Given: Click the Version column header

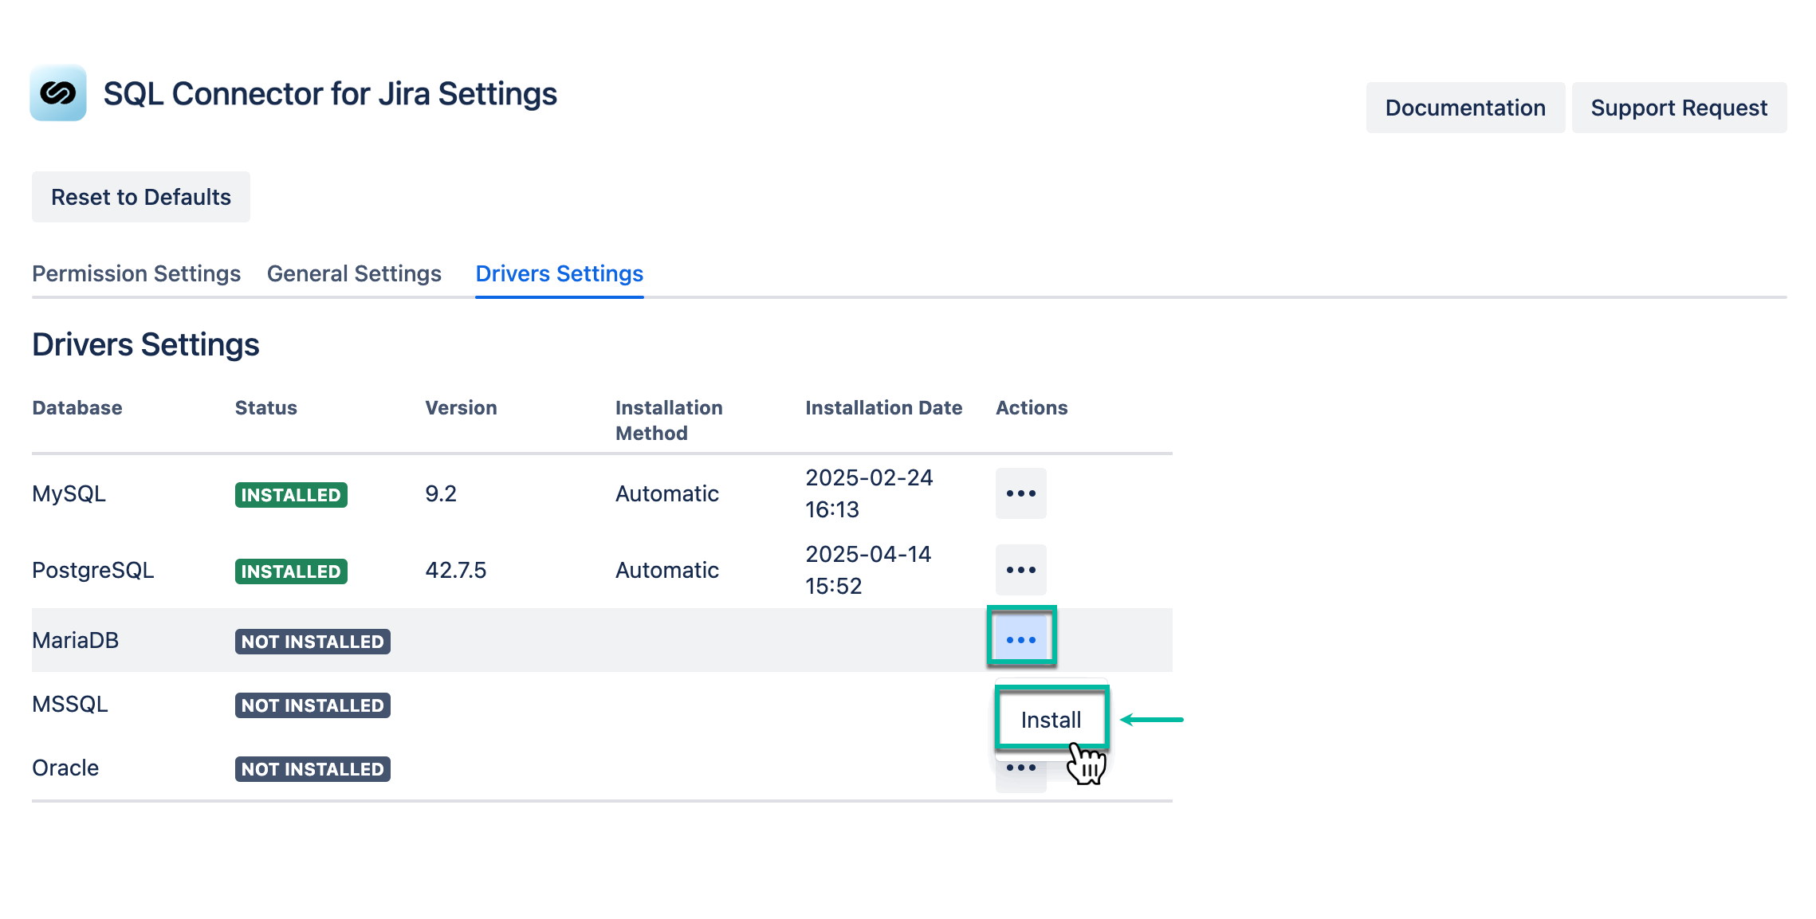Looking at the screenshot, I should coord(461,407).
